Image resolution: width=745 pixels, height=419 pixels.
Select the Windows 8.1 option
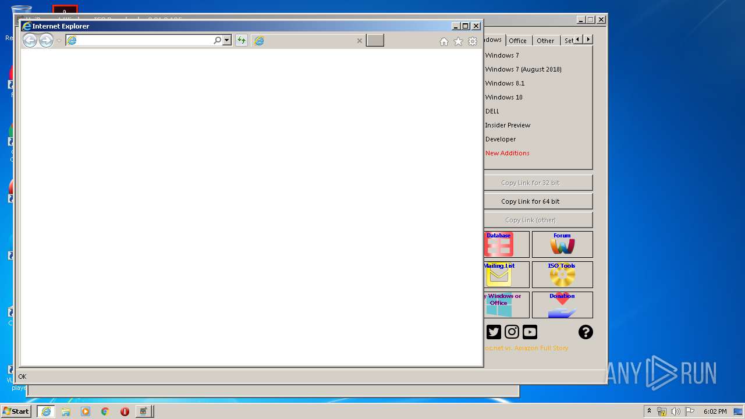(x=505, y=83)
